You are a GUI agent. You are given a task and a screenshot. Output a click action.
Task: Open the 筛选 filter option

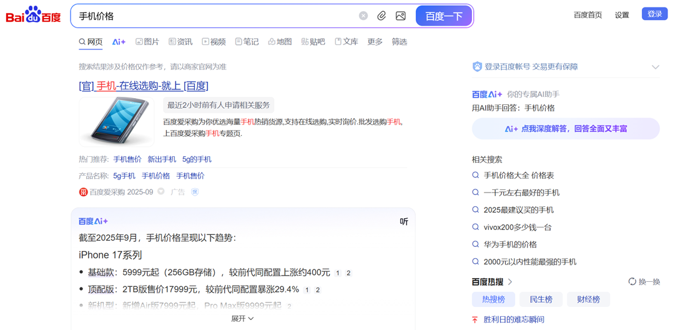tap(399, 42)
